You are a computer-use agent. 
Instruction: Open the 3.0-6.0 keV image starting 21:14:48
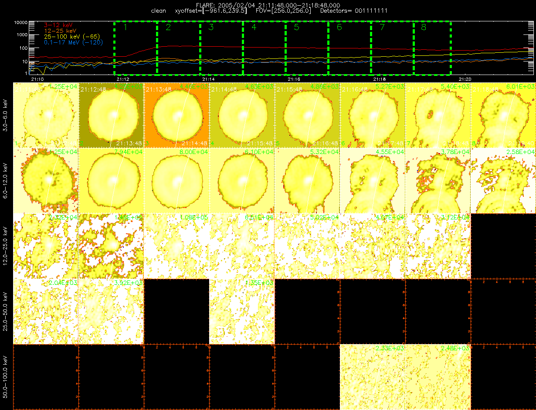coord(242,114)
